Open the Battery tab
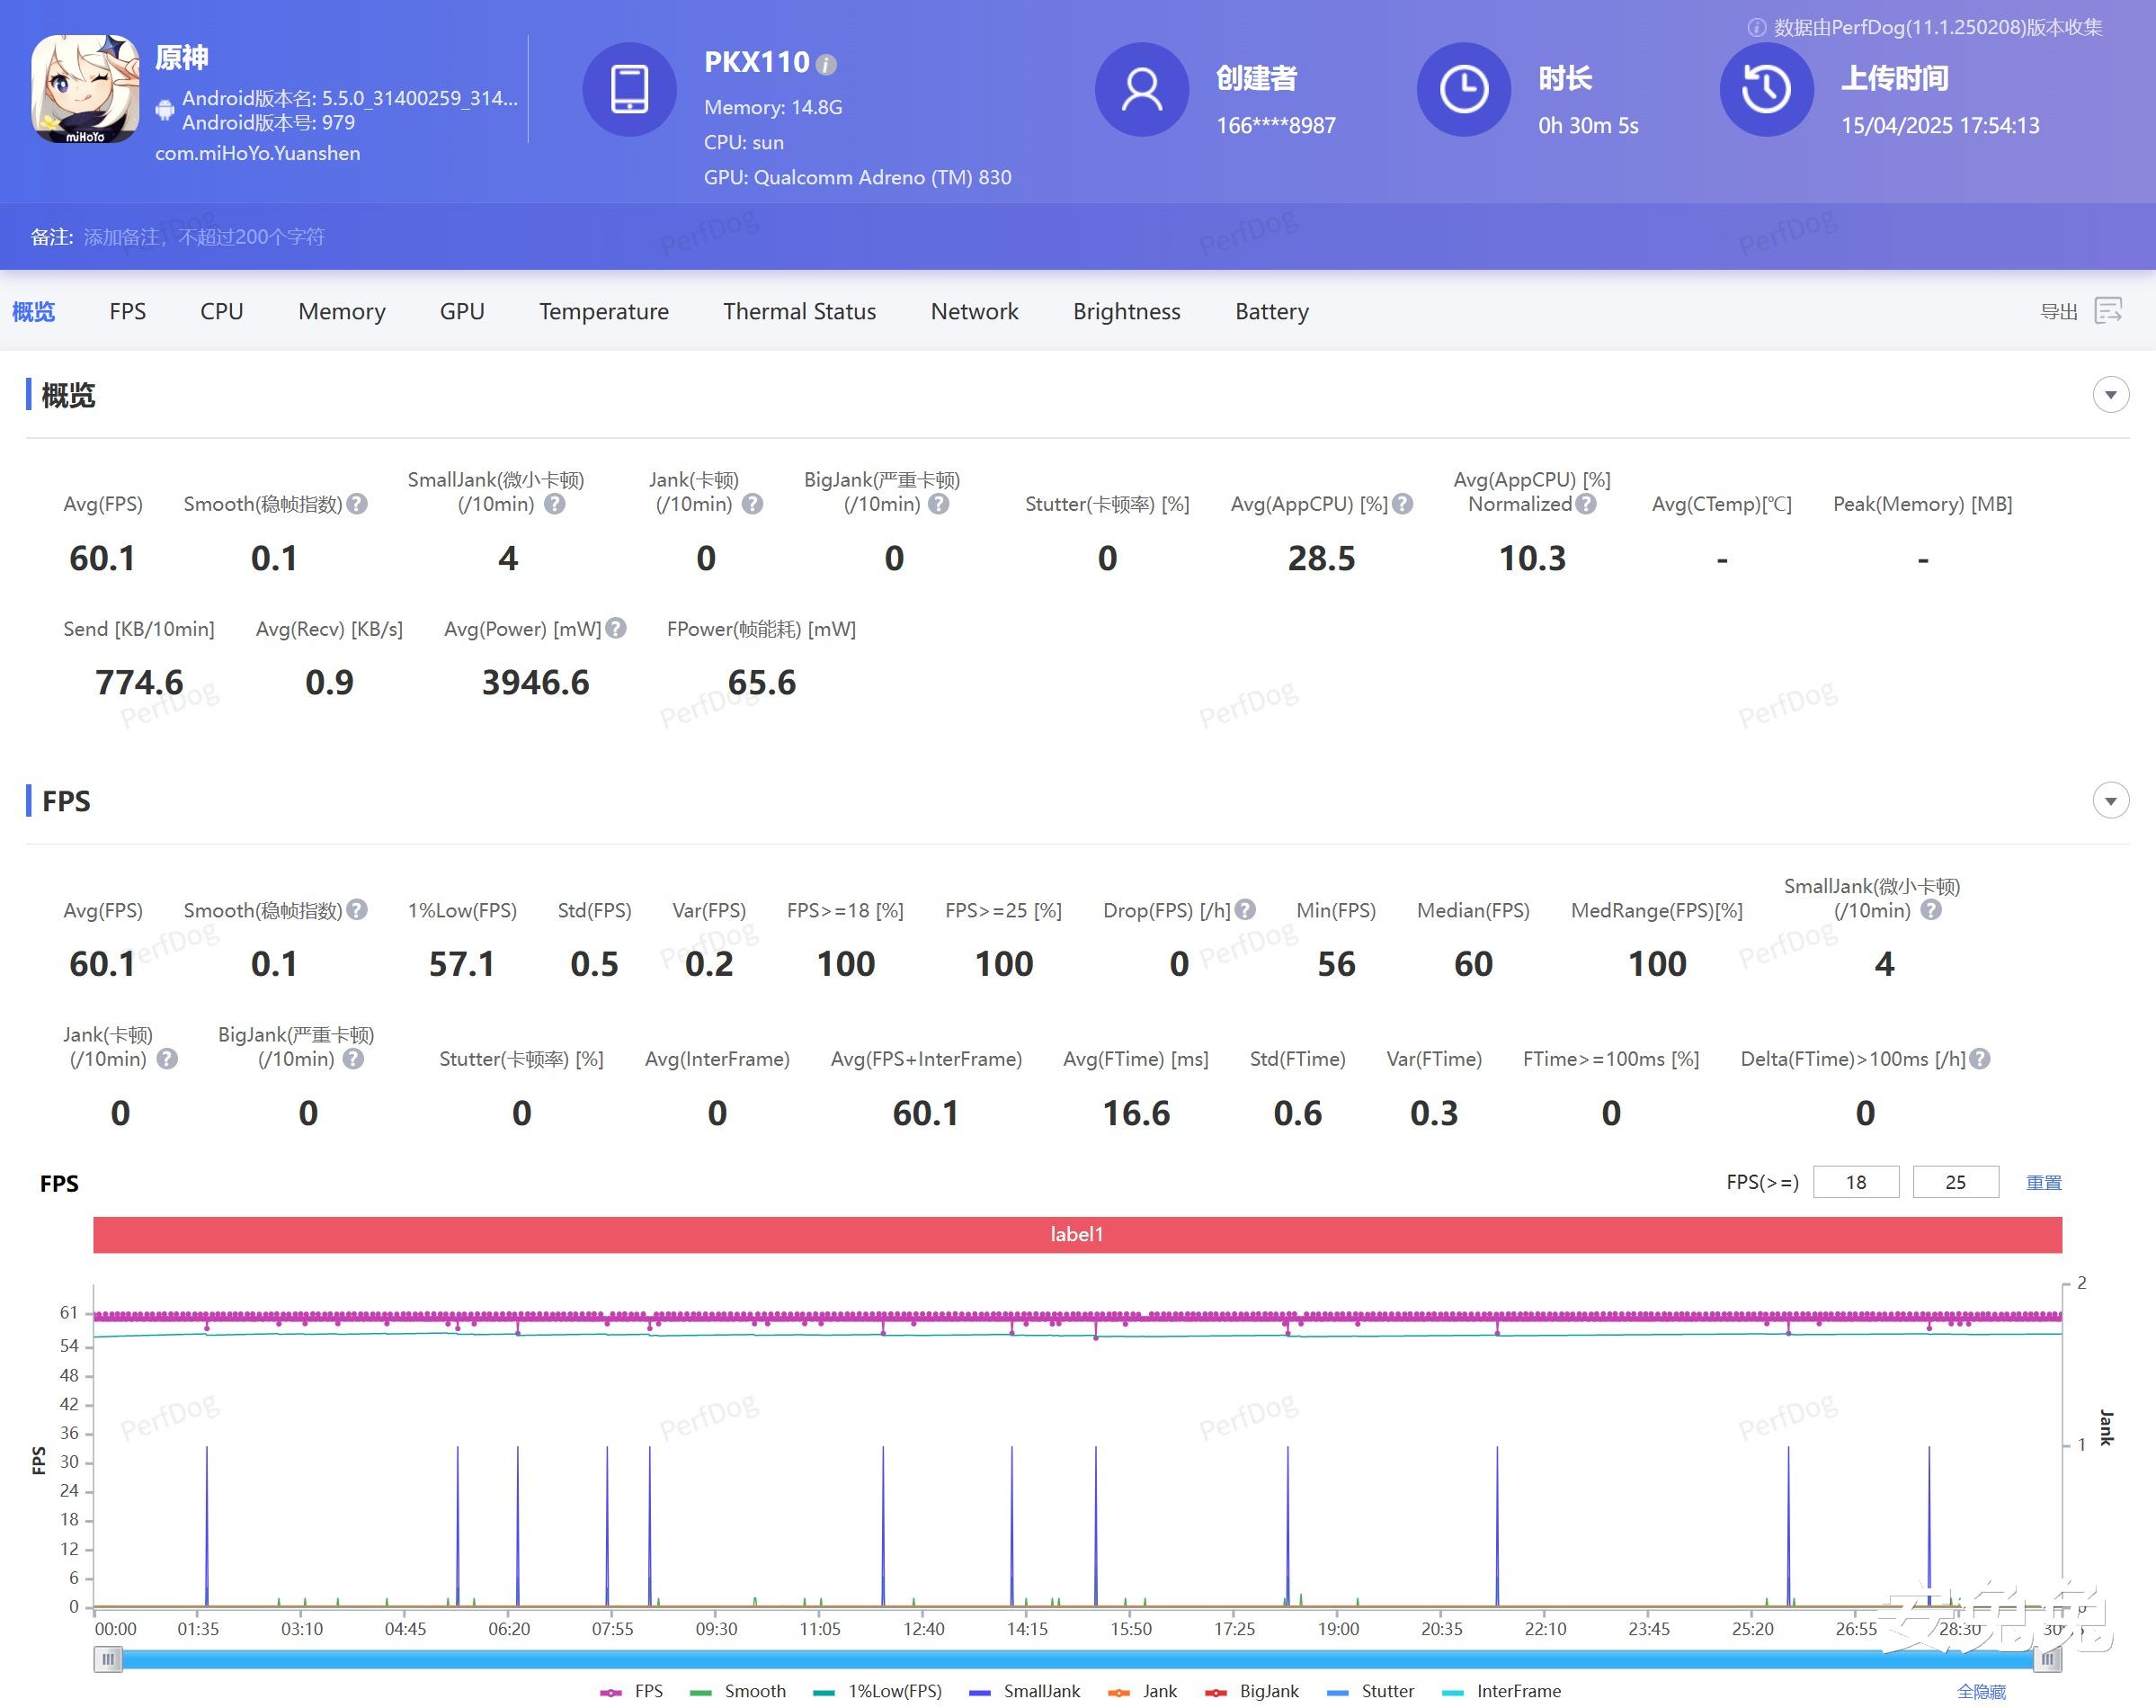 [x=1270, y=312]
